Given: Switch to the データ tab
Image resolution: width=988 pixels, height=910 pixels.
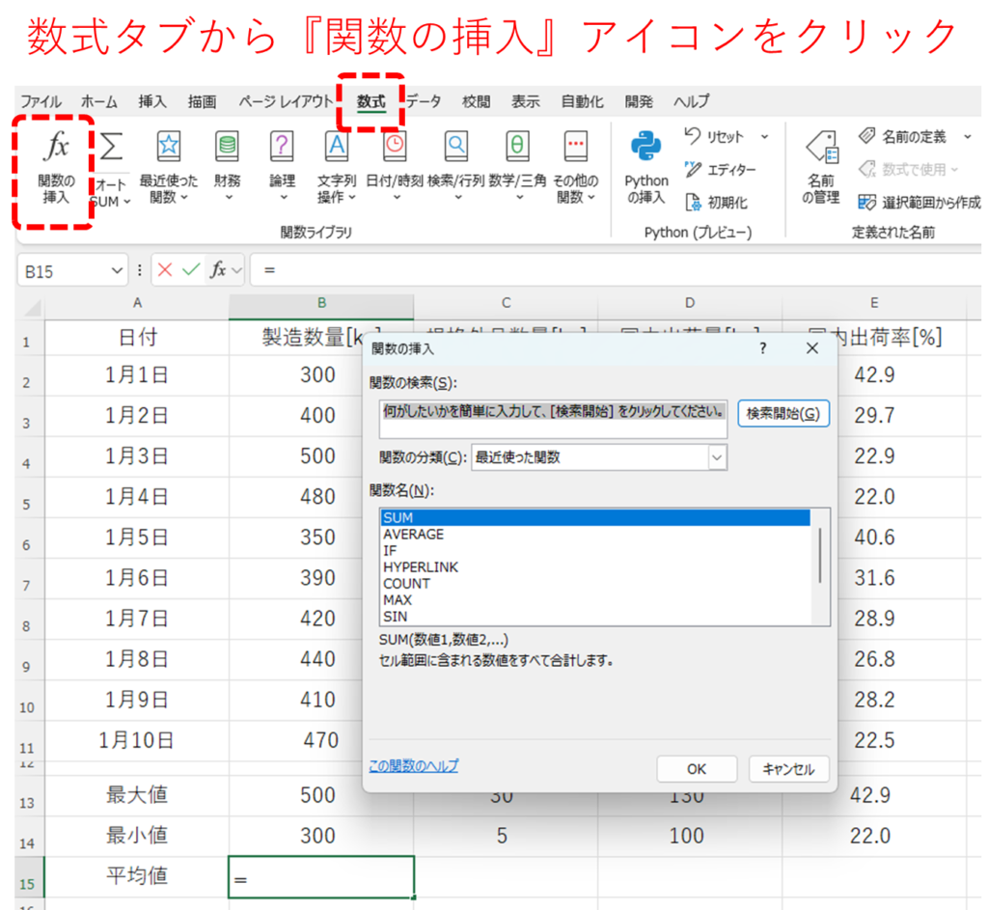Looking at the screenshot, I should [424, 101].
